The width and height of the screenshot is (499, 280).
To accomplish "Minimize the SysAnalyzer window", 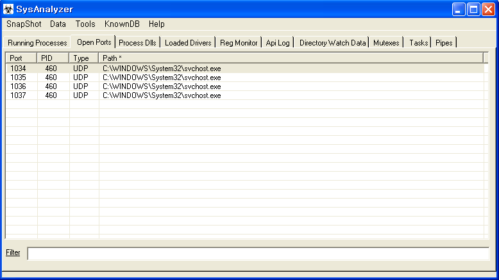I will (x=458, y=9).
